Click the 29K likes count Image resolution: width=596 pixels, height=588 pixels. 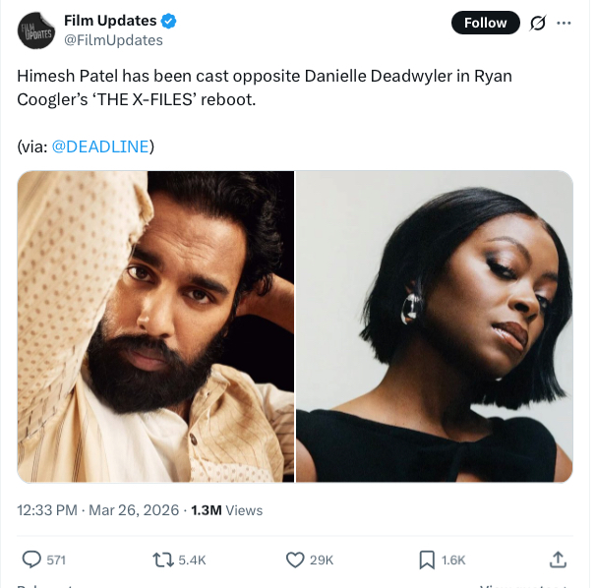[322, 560]
